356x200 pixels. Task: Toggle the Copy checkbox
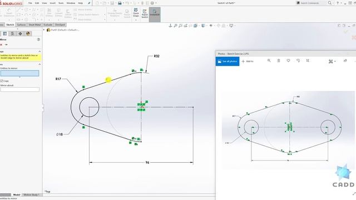click(2, 81)
